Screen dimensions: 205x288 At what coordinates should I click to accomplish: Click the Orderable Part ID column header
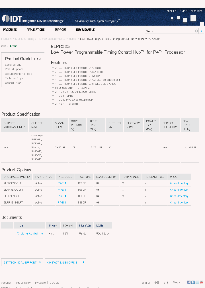coord(17,177)
